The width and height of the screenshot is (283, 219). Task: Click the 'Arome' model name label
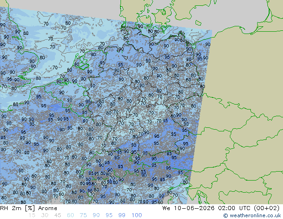coord(48,208)
